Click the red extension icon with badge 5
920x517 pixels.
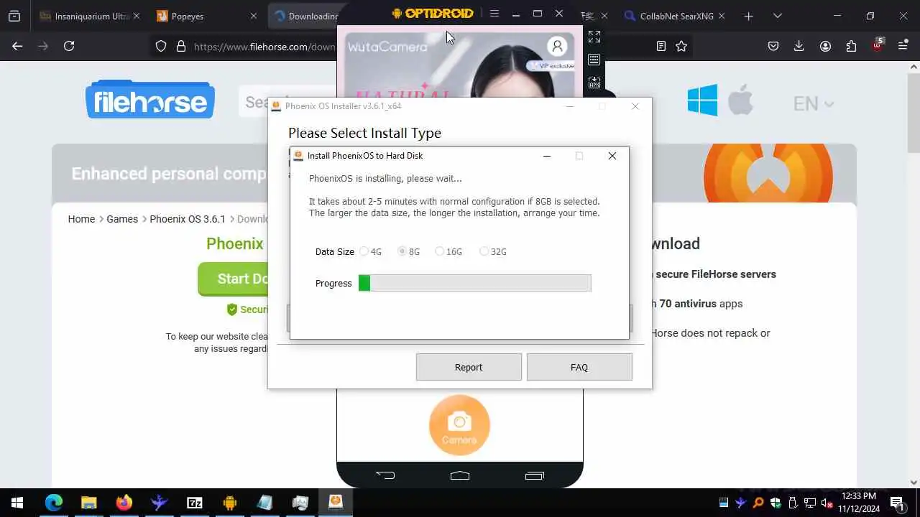[877, 46]
